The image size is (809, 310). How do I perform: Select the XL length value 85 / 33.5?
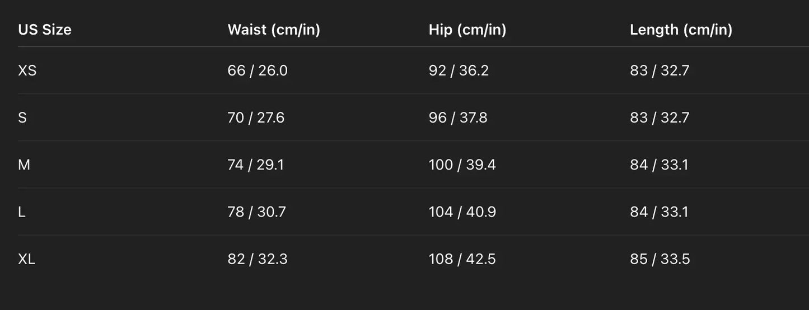tap(660, 259)
